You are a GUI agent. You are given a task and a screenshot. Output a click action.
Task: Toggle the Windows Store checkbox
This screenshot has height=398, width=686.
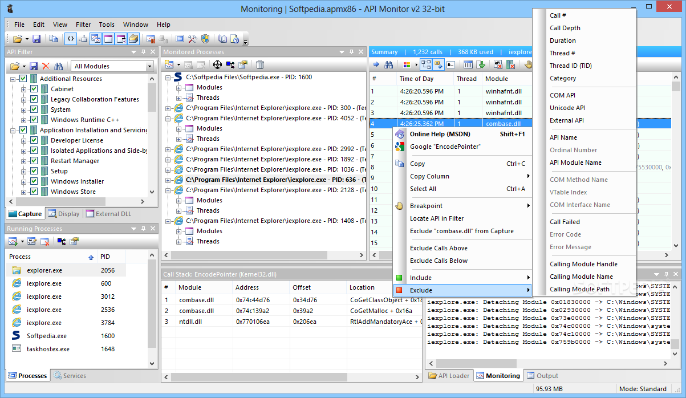tap(34, 192)
